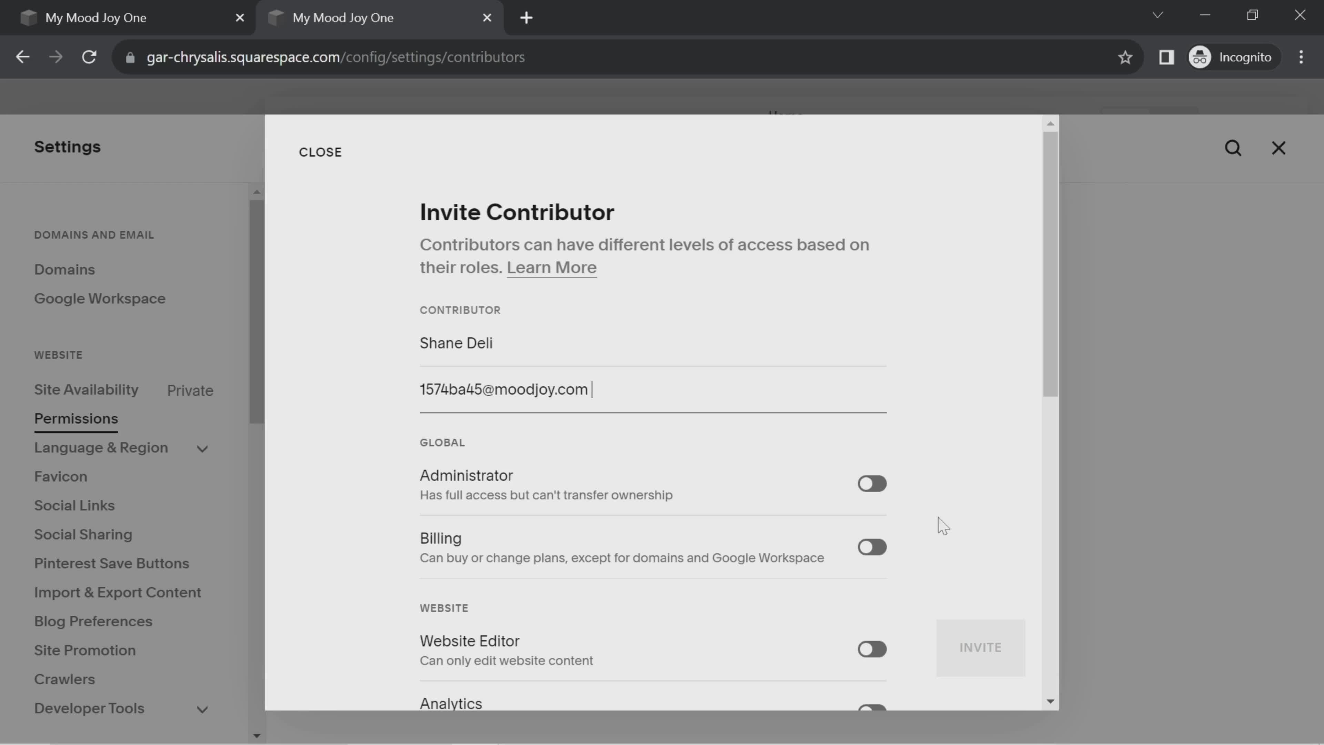Click the Domains sidebar item icon

point(64,269)
